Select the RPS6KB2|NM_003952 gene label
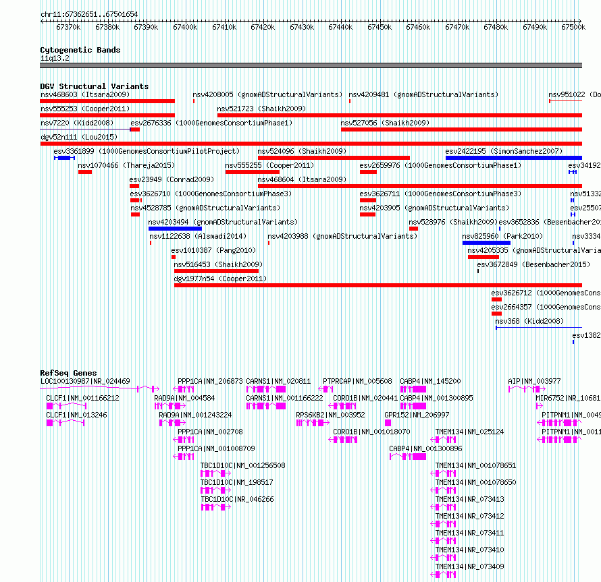The image size is (601, 582). pyautogui.click(x=330, y=415)
